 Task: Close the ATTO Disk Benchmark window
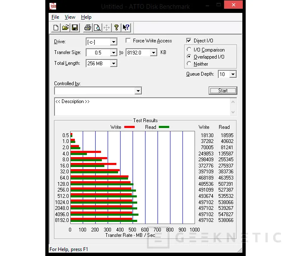(x=233, y=5)
